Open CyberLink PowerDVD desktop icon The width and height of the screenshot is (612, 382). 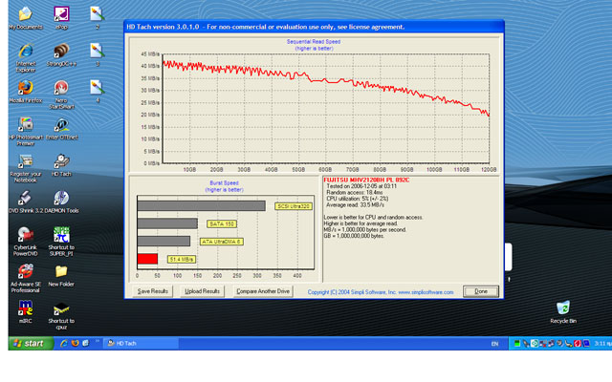[26, 242]
